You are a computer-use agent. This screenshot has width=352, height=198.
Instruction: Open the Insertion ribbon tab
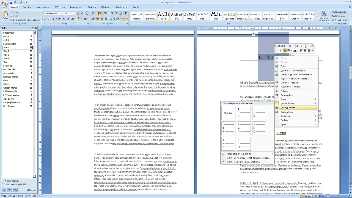[27, 7]
